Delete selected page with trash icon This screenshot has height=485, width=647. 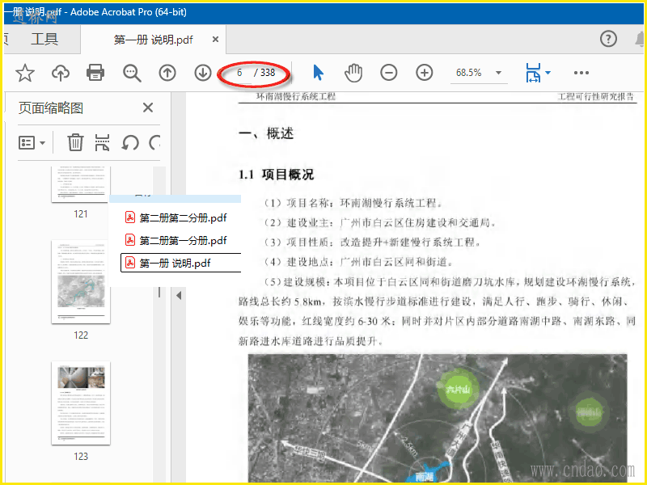pyautogui.click(x=75, y=142)
